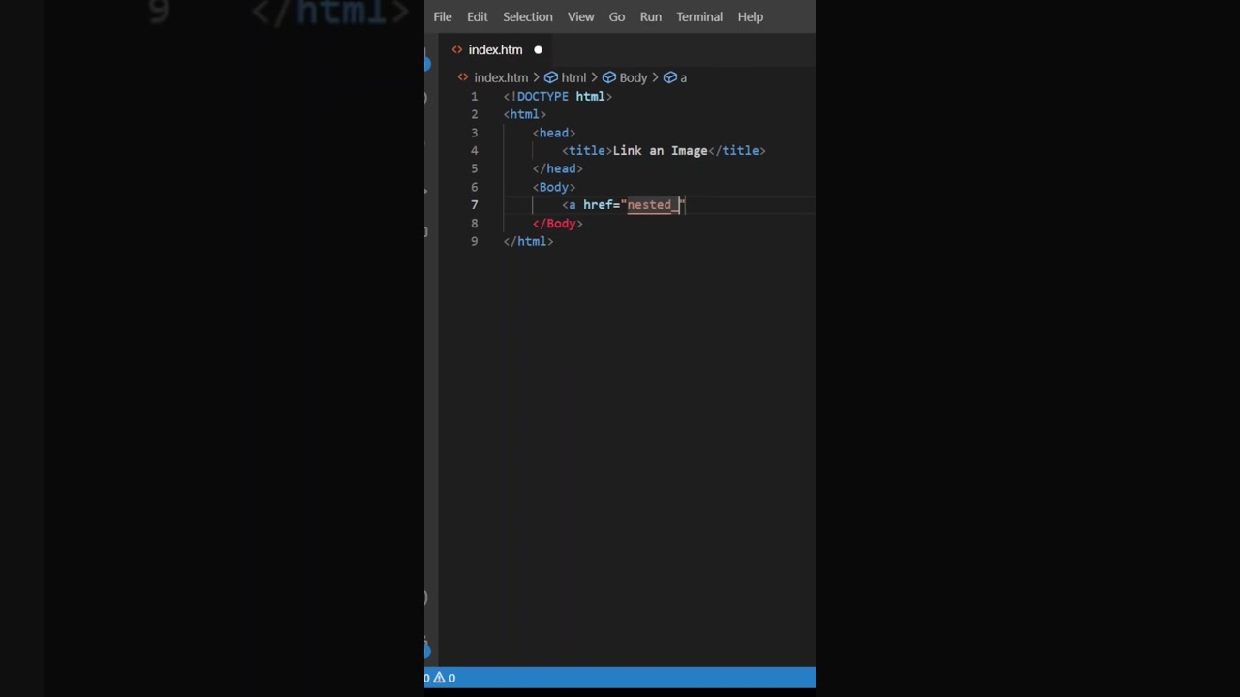
Task: Open the Help menu
Action: coord(751,16)
